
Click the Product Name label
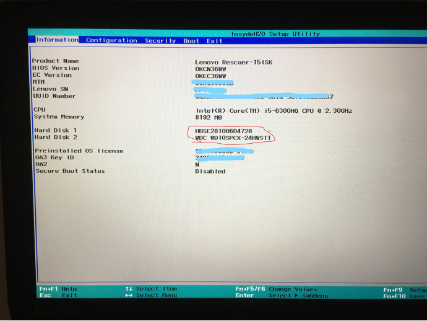click(x=55, y=61)
